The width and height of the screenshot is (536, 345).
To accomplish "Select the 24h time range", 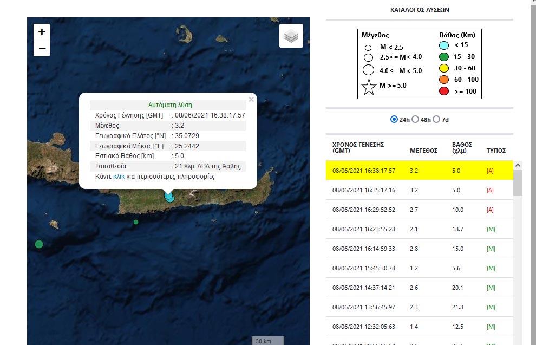I will pyautogui.click(x=394, y=119).
